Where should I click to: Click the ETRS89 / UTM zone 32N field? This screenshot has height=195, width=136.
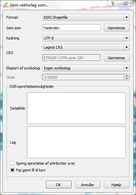[71, 58]
